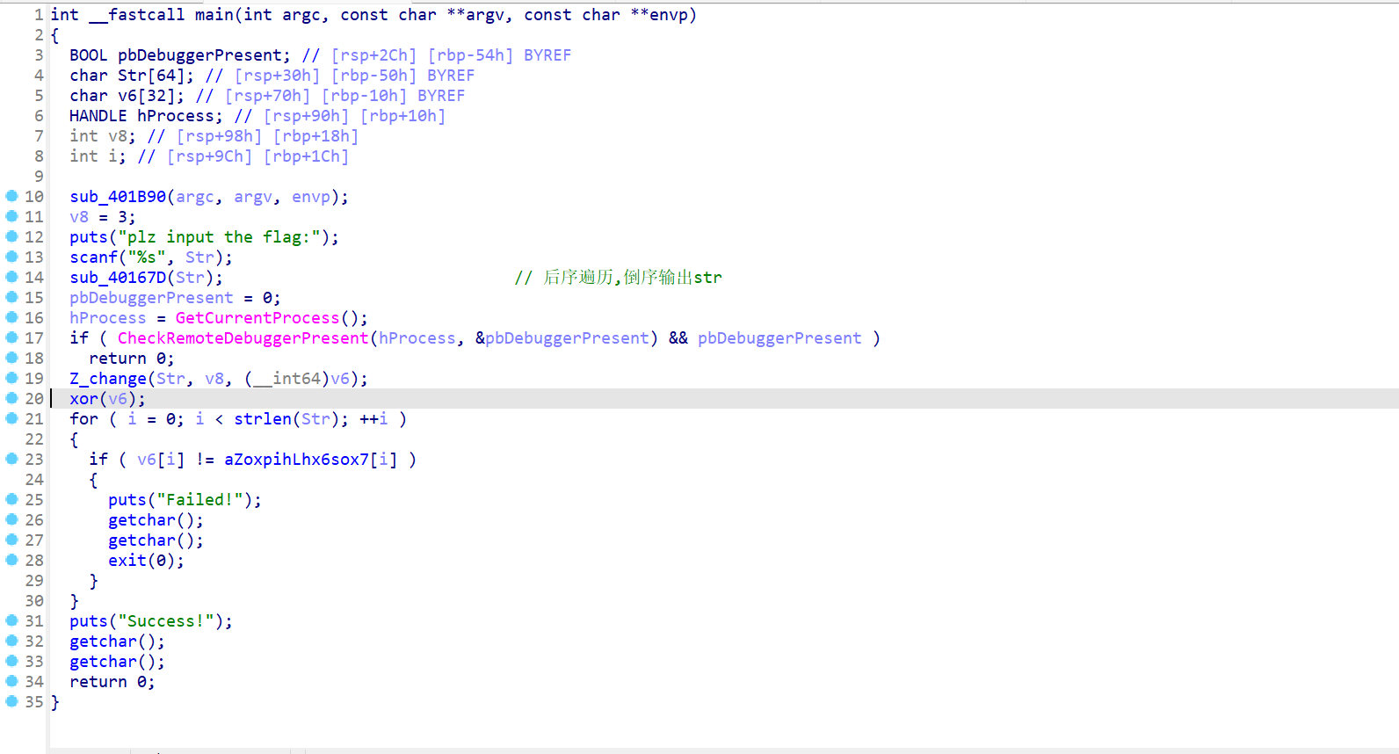This screenshot has width=1399, height=754.
Task: Toggle breakpoint dot on line 17
Action: [x=11, y=337]
